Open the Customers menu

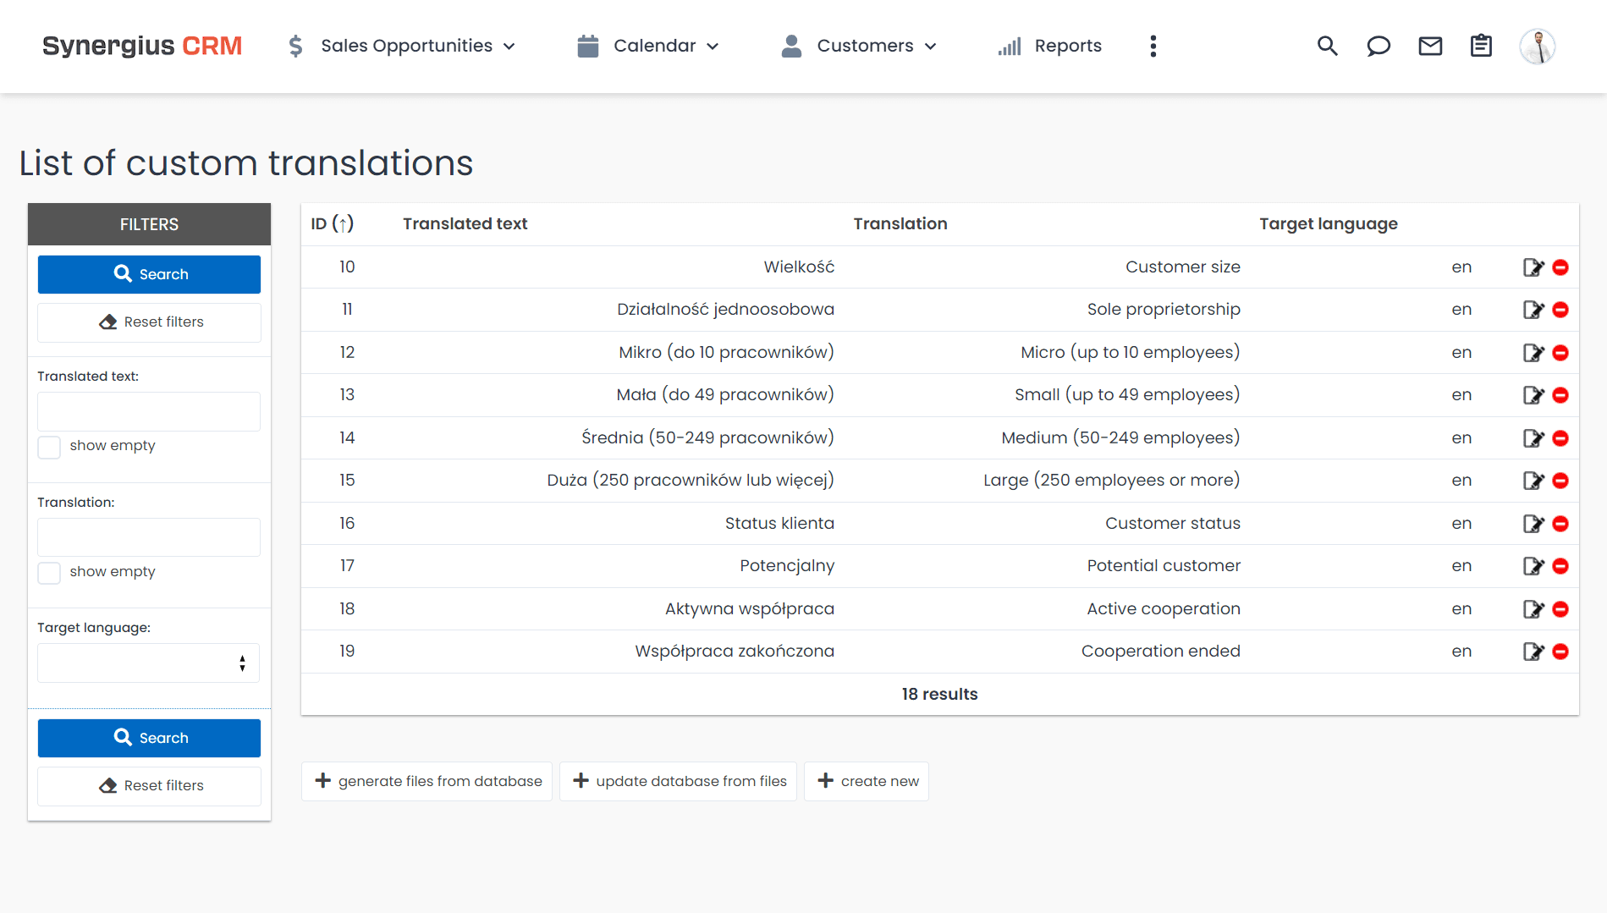point(859,46)
